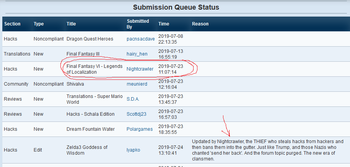Click timestamp 2019-07-24 13:10:41
Screen dimensions: 350x167
170,150
